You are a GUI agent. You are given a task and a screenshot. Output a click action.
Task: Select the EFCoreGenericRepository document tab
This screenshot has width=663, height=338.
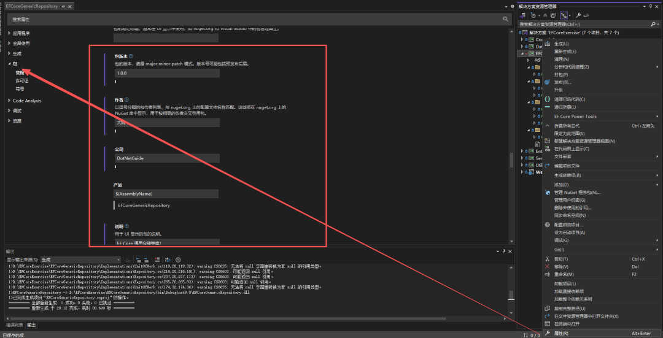pyautogui.click(x=32, y=6)
